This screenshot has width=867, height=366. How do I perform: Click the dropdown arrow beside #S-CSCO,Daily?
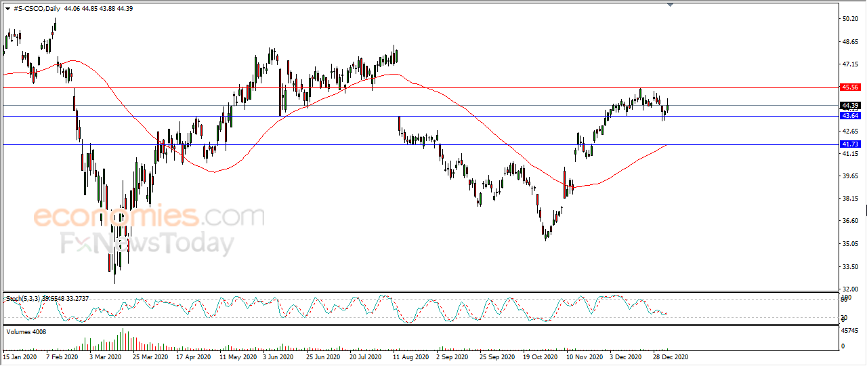7,8
